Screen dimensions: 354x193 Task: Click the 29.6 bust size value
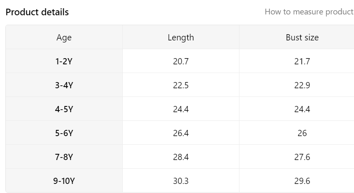302,181
